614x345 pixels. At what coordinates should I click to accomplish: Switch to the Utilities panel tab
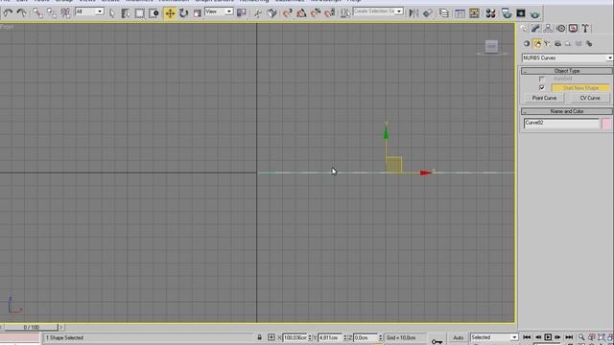click(x=585, y=28)
